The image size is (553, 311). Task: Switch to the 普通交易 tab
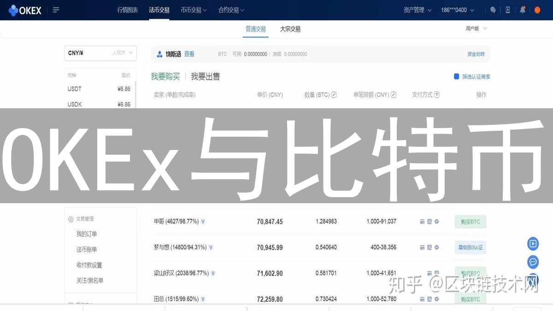coord(256,29)
